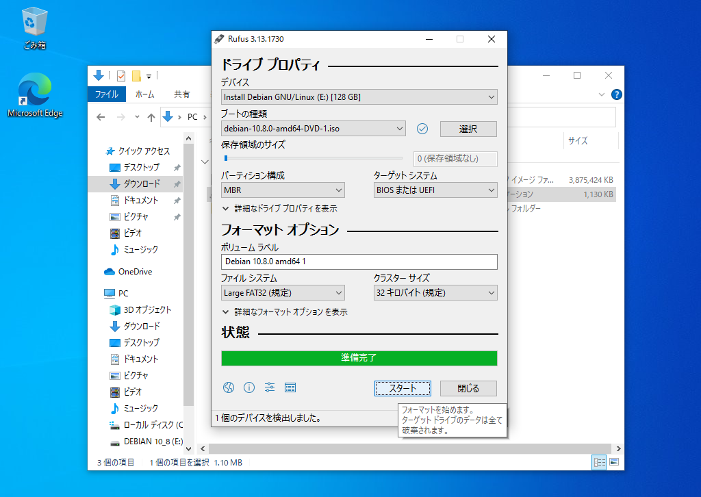Expand advanced format options section
The image size is (701, 497).
click(284, 311)
